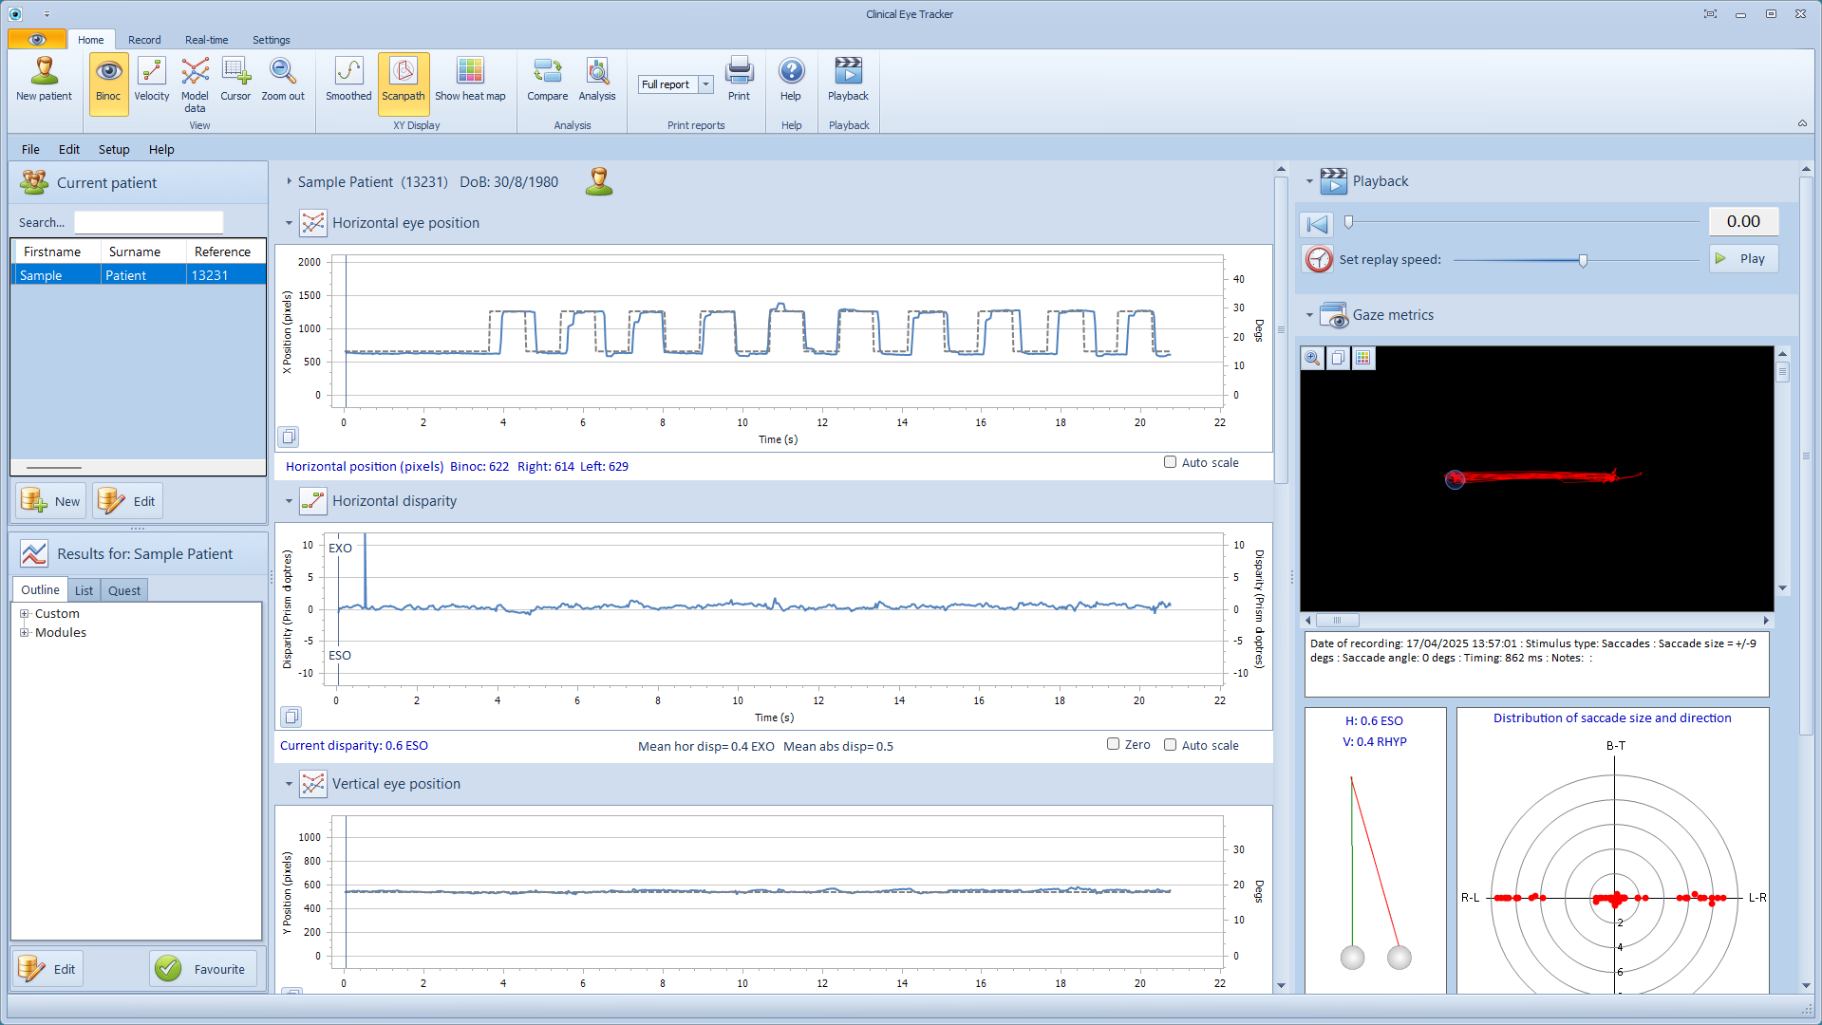
Task: Check the Zero disparity checkbox
Action: (x=1113, y=744)
